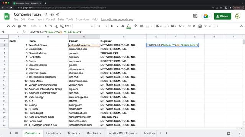This screenshot has height=137, width=245.
Task: Open comment history icon
Action: tap(195, 16)
